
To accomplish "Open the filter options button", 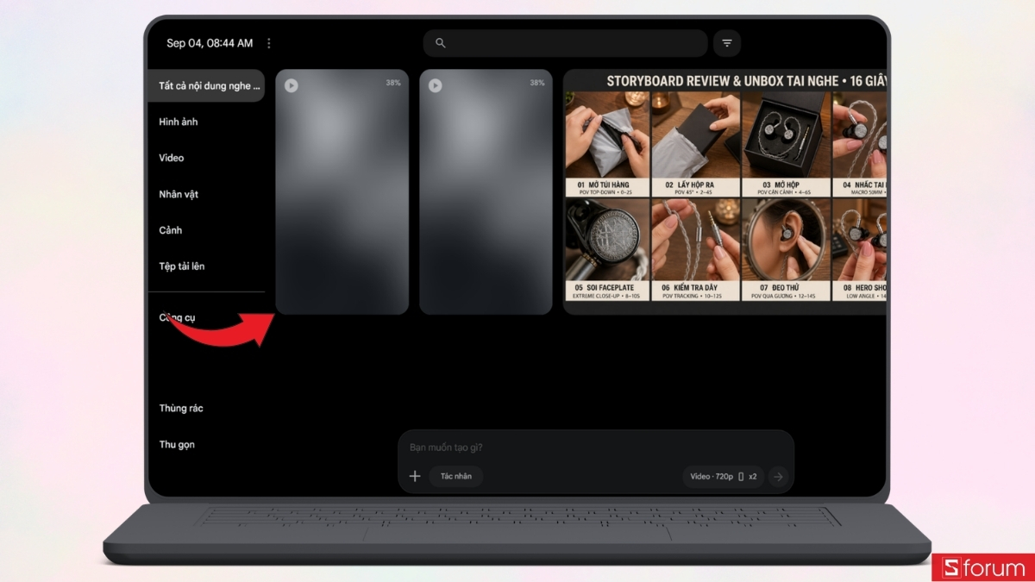I will tap(727, 43).
